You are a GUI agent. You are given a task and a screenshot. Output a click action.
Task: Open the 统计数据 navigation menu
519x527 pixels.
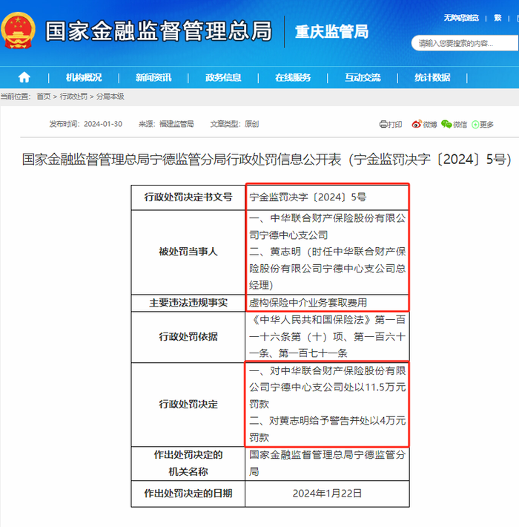pos(432,77)
